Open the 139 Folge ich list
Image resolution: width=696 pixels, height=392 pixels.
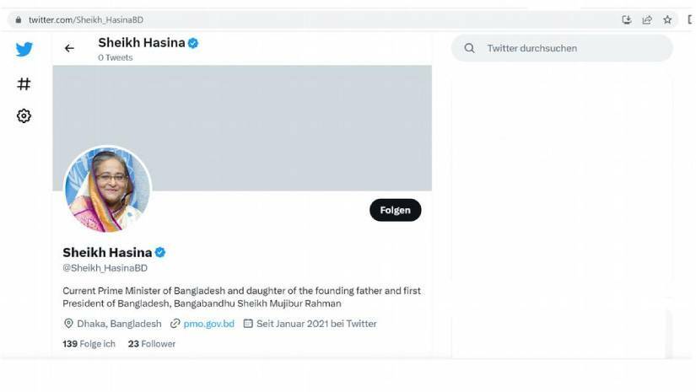(x=89, y=344)
